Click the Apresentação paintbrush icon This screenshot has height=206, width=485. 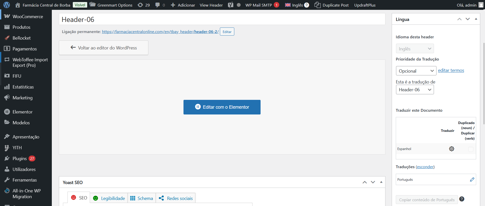(7, 136)
